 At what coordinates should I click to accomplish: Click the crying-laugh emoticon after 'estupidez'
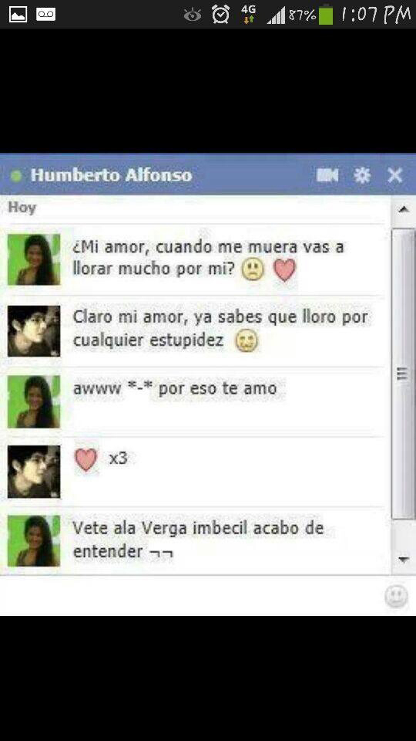pyautogui.click(x=247, y=341)
